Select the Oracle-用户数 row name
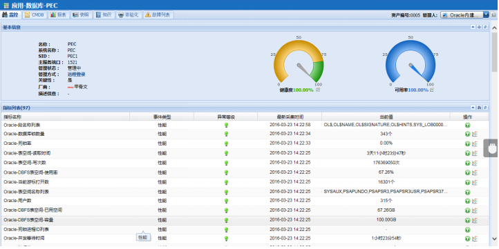 tap(17, 201)
